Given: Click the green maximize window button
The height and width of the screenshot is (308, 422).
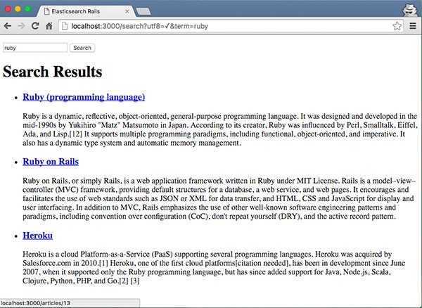Looking at the screenshot, I should pos(27,9).
